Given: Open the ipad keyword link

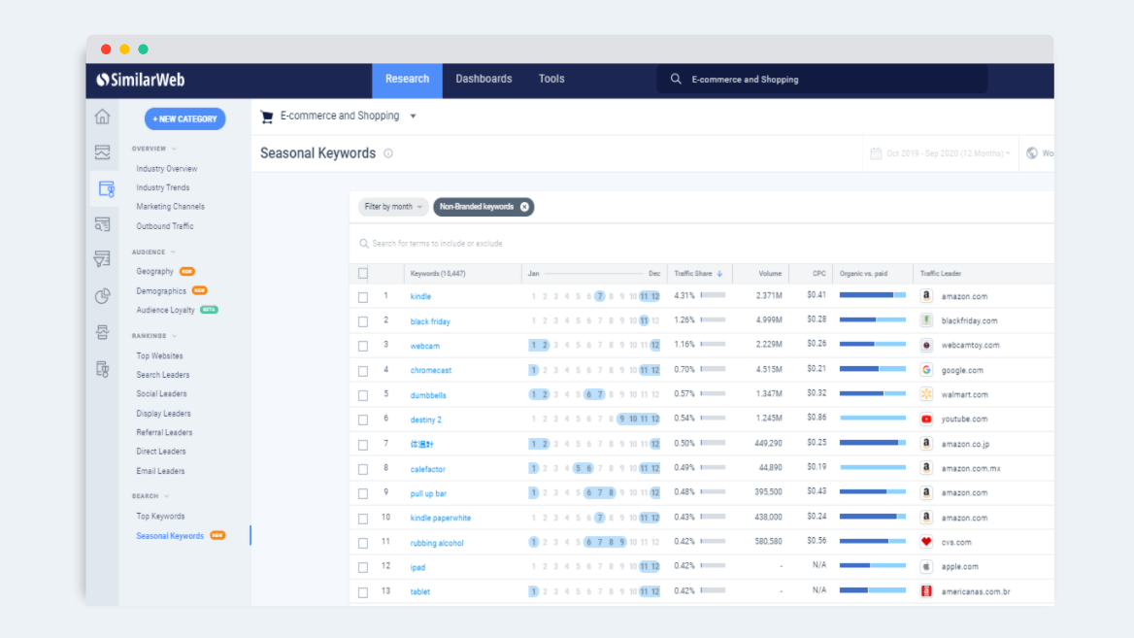Looking at the screenshot, I should tap(418, 568).
